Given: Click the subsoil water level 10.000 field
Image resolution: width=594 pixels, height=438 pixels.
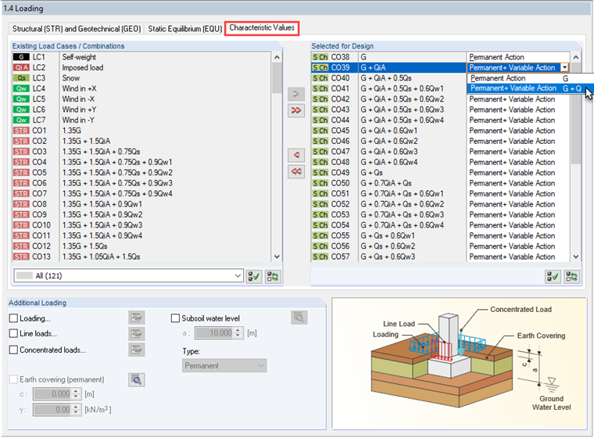Looking at the screenshot, I should pos(215,333).
